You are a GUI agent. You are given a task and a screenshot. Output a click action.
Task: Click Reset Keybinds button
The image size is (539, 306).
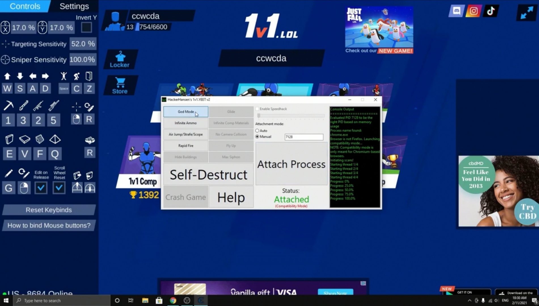click(49, 210)
